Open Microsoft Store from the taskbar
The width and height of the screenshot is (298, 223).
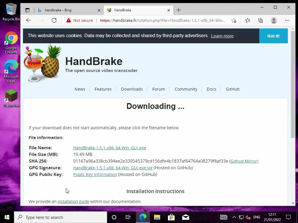click(171, 217)
